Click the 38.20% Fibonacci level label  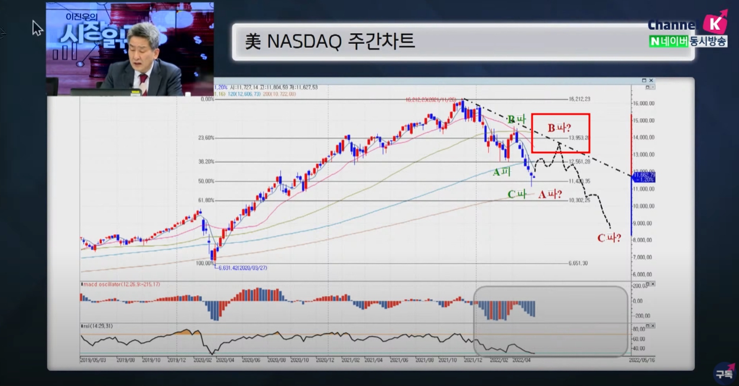point(206,161)
